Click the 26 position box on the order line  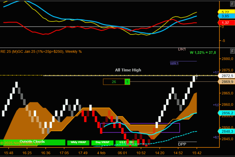114,82
